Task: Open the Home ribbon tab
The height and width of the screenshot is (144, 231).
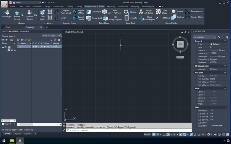Action: pos(12,6)
